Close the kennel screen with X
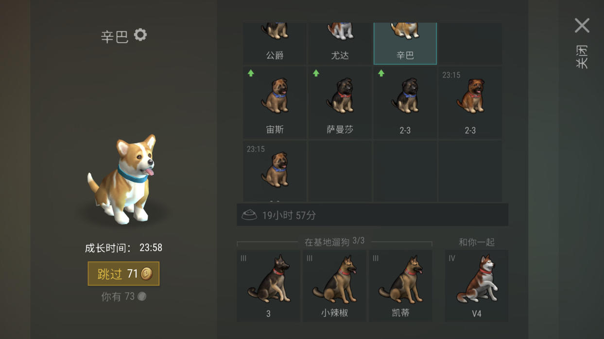 point(582,25)
